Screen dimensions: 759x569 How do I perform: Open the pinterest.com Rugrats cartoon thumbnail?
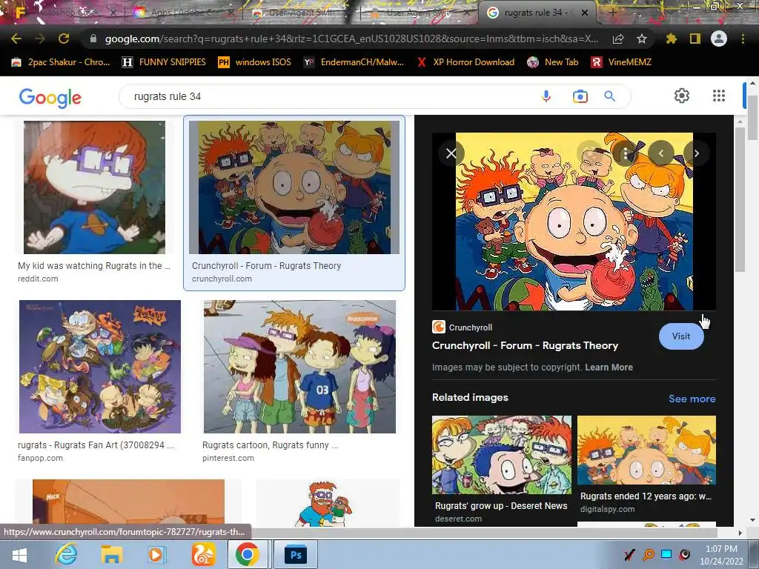tap(299, 366)
